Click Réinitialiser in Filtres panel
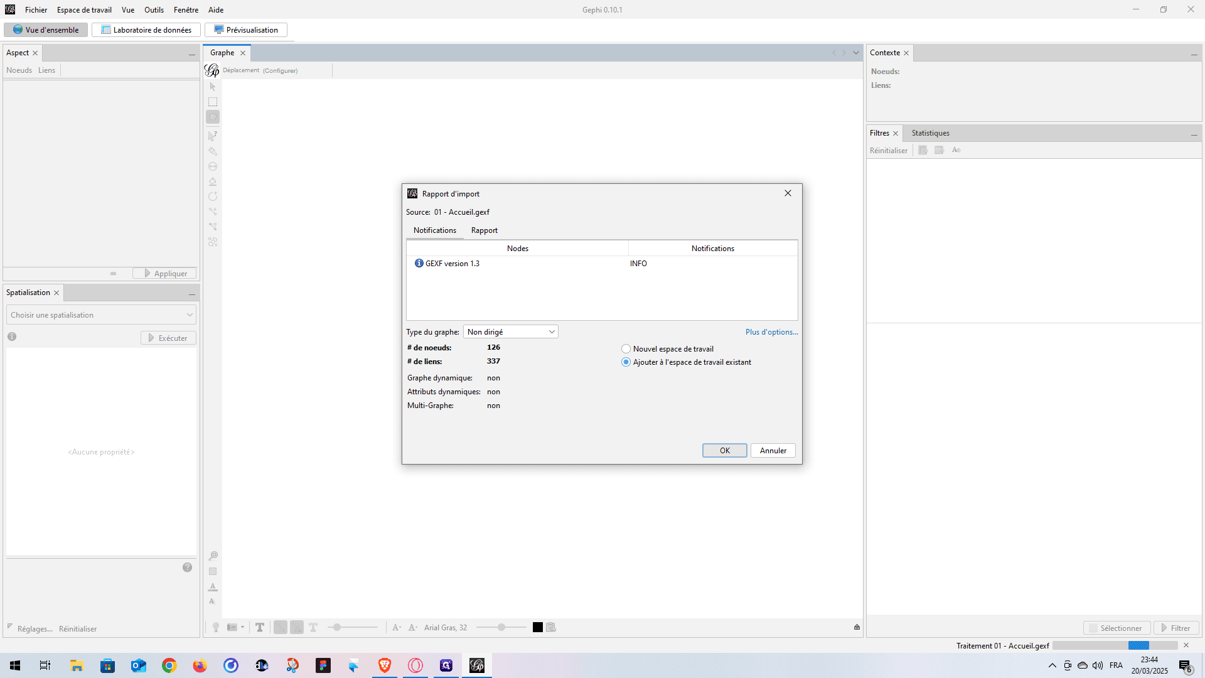The width and height of the screenshot is (1205, 678). [889, 151]
